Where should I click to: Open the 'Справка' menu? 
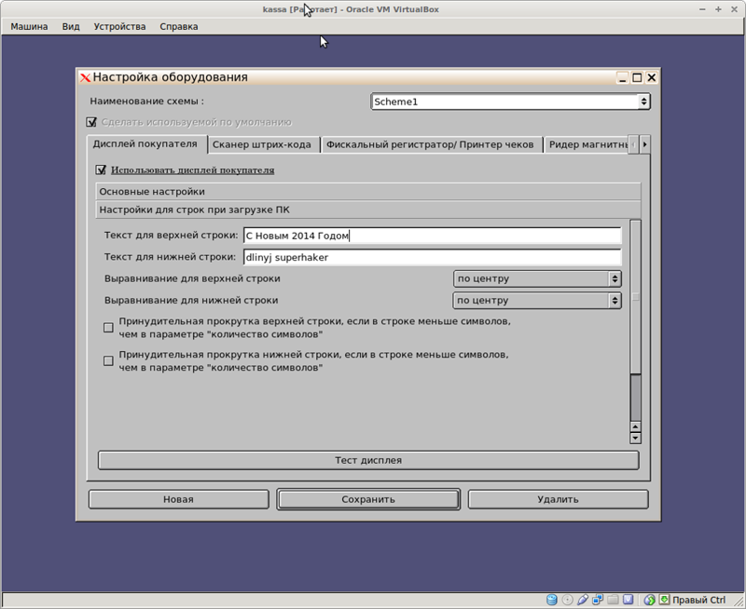179,27
